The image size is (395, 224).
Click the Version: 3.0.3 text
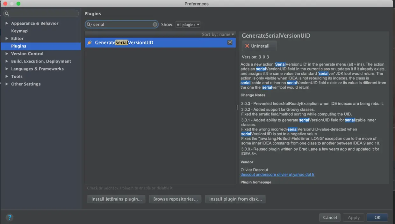coord(255,57)
